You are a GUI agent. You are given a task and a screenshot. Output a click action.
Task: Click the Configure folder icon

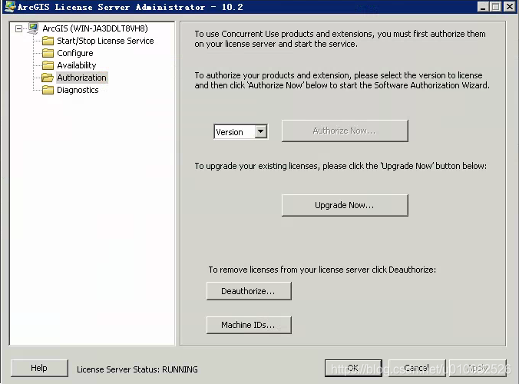(x=48, y=53)
